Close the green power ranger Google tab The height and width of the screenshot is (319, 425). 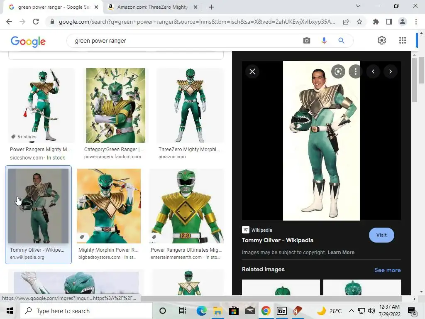tap(96, 7)
